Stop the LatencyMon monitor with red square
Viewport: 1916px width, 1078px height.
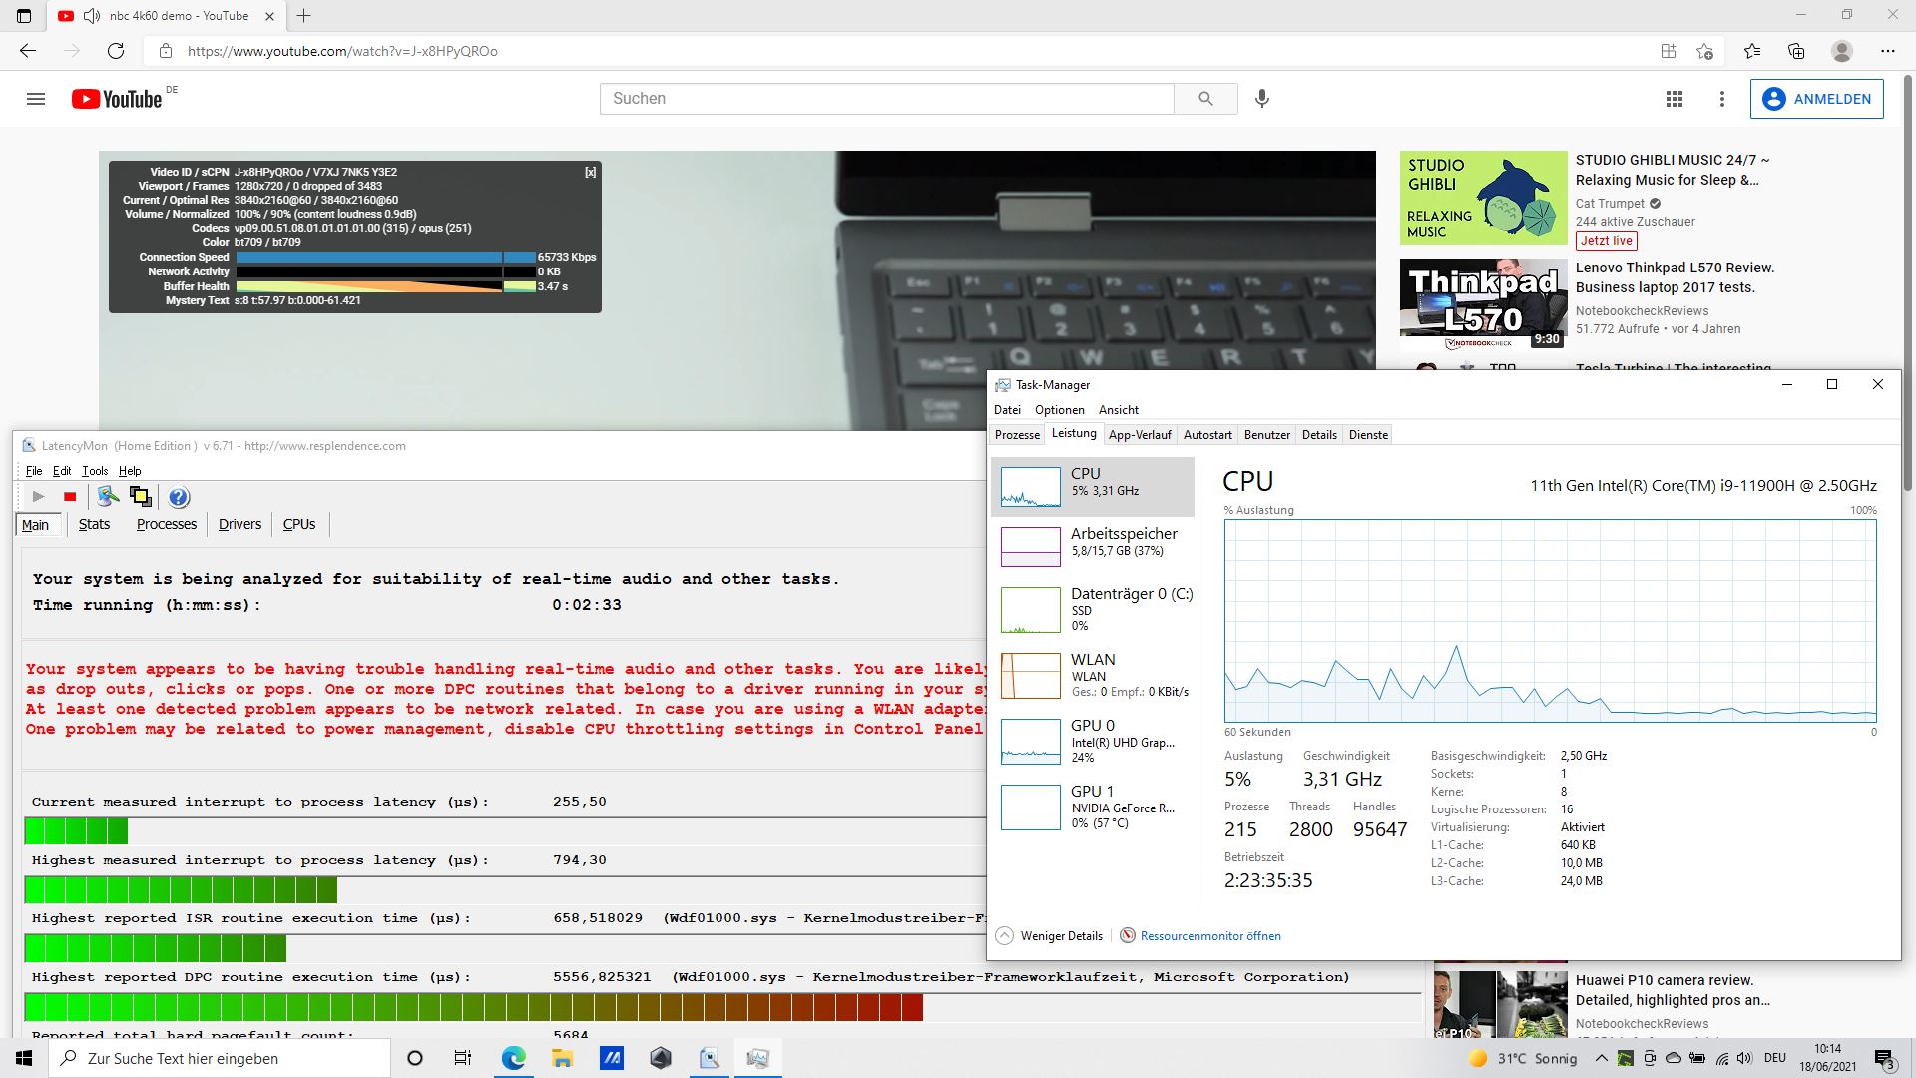coord(70,497)
